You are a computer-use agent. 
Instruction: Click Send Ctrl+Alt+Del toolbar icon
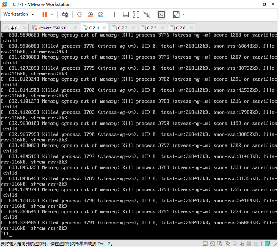tap(65, 14)
